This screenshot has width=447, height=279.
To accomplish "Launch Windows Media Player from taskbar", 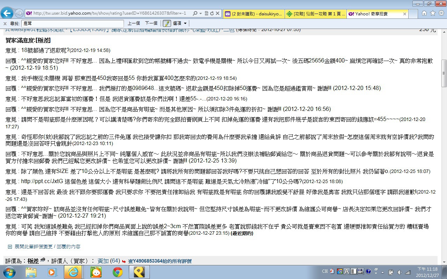I will click(52, 272).
